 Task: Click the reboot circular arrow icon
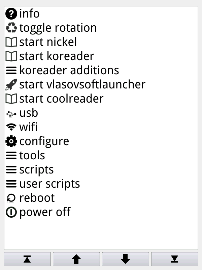pyautogui.click(x=11, y=198)
